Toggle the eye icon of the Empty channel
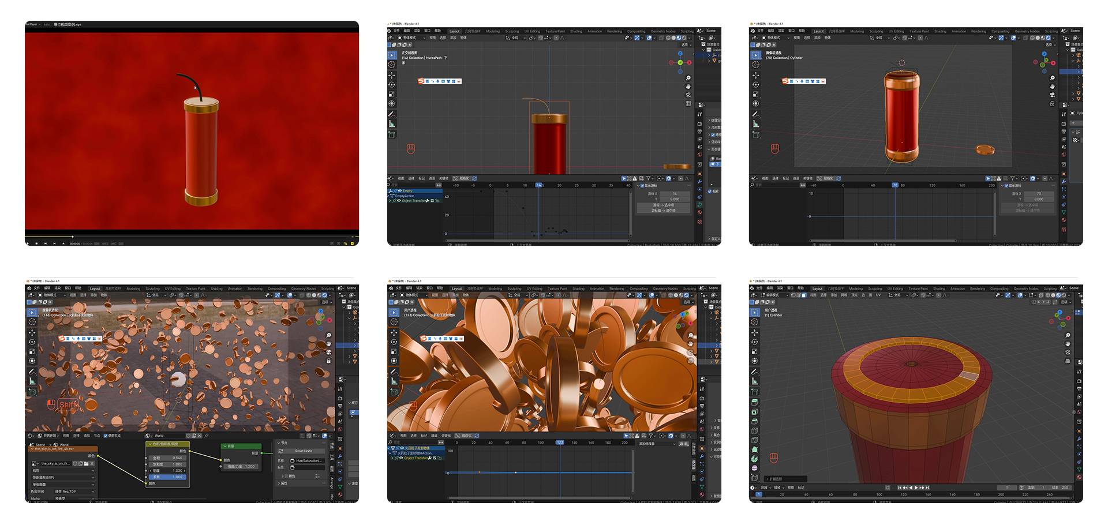This screenshot has width=1108, height=525. tap(399, 191)
